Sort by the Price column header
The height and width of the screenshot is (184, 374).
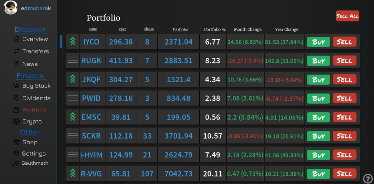click(123, 29)
